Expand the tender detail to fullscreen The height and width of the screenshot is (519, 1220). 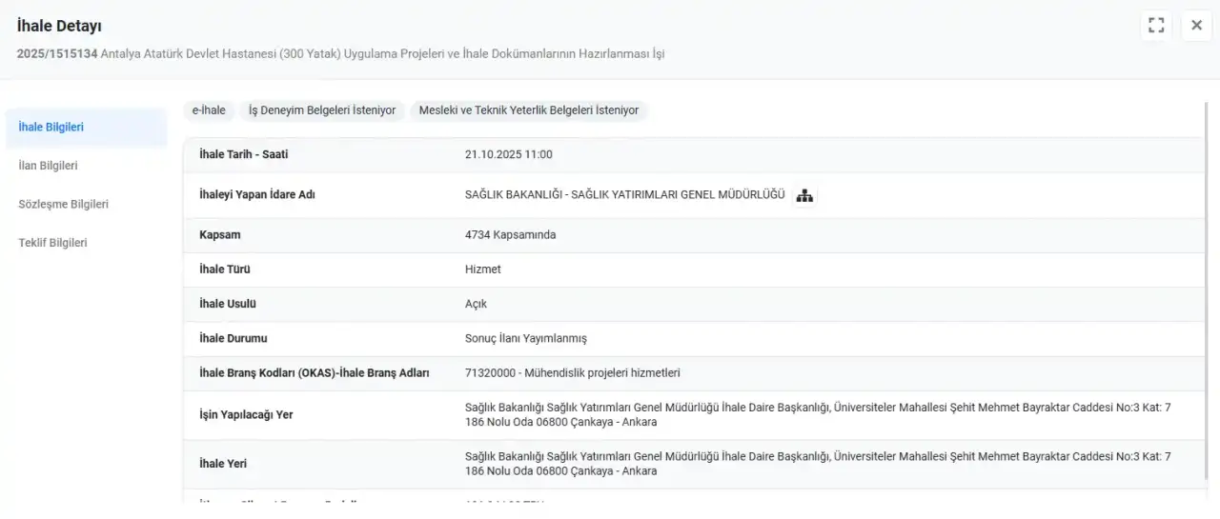[x=1156, y=26]
